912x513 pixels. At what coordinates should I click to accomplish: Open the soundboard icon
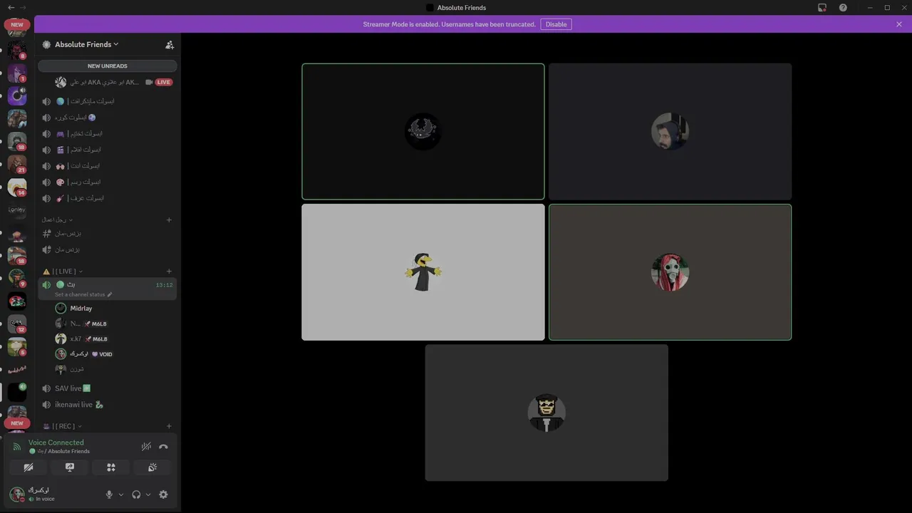tap(152, 467)
